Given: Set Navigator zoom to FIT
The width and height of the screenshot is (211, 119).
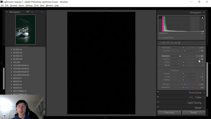Looking at the screenshot, I should (28, 12).
